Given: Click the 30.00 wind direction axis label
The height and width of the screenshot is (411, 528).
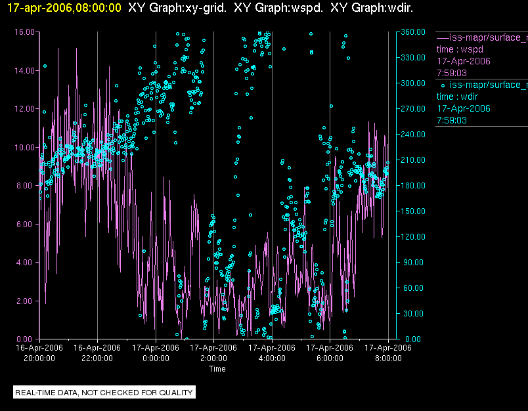Looking at the screenshot, I should (413, 314).
